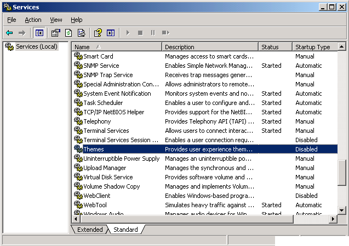Viewport: 349px width, 246px height.
Task: Click the Help toolbar icon
Action: pyautogui.click(x=98, y=33)
